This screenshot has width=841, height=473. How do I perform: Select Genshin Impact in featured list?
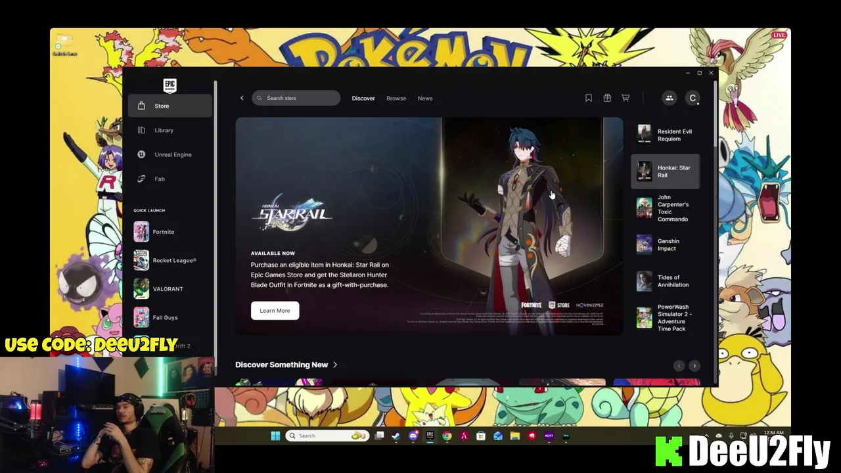[x=665, y=244]
